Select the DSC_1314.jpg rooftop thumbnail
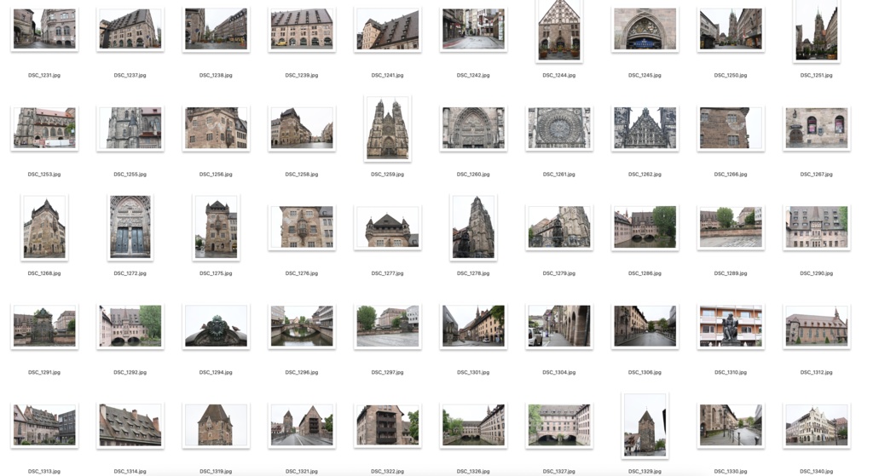The image size is (873, 476). pos(130,426)
